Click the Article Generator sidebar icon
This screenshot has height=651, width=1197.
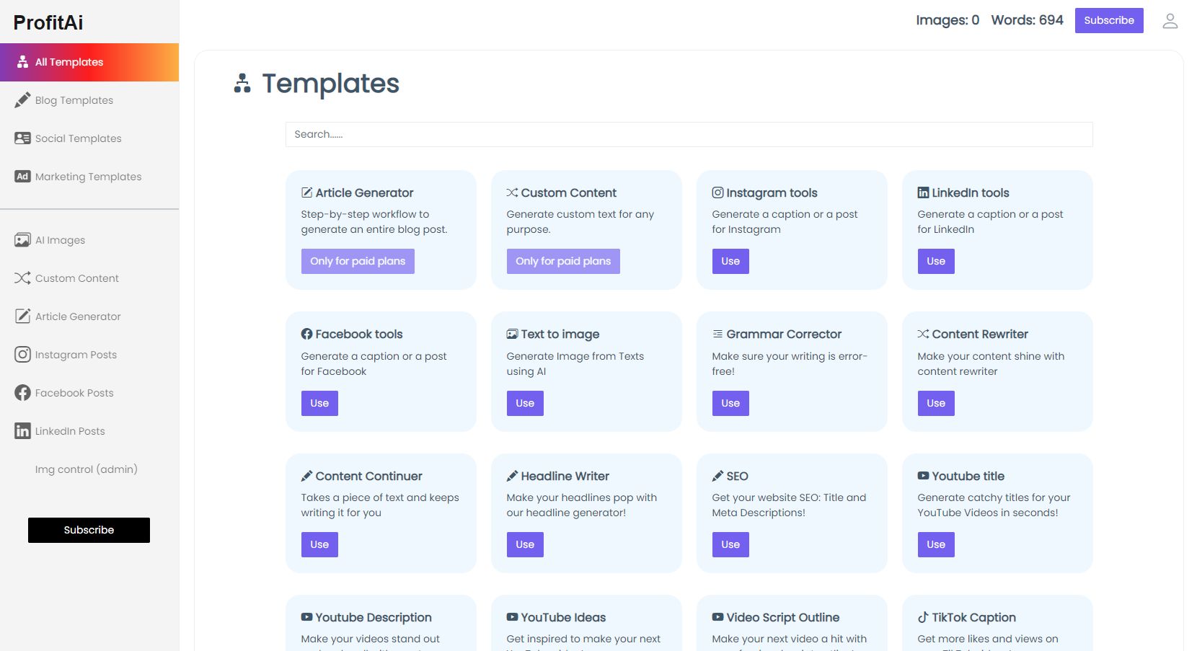coord(22,316)
